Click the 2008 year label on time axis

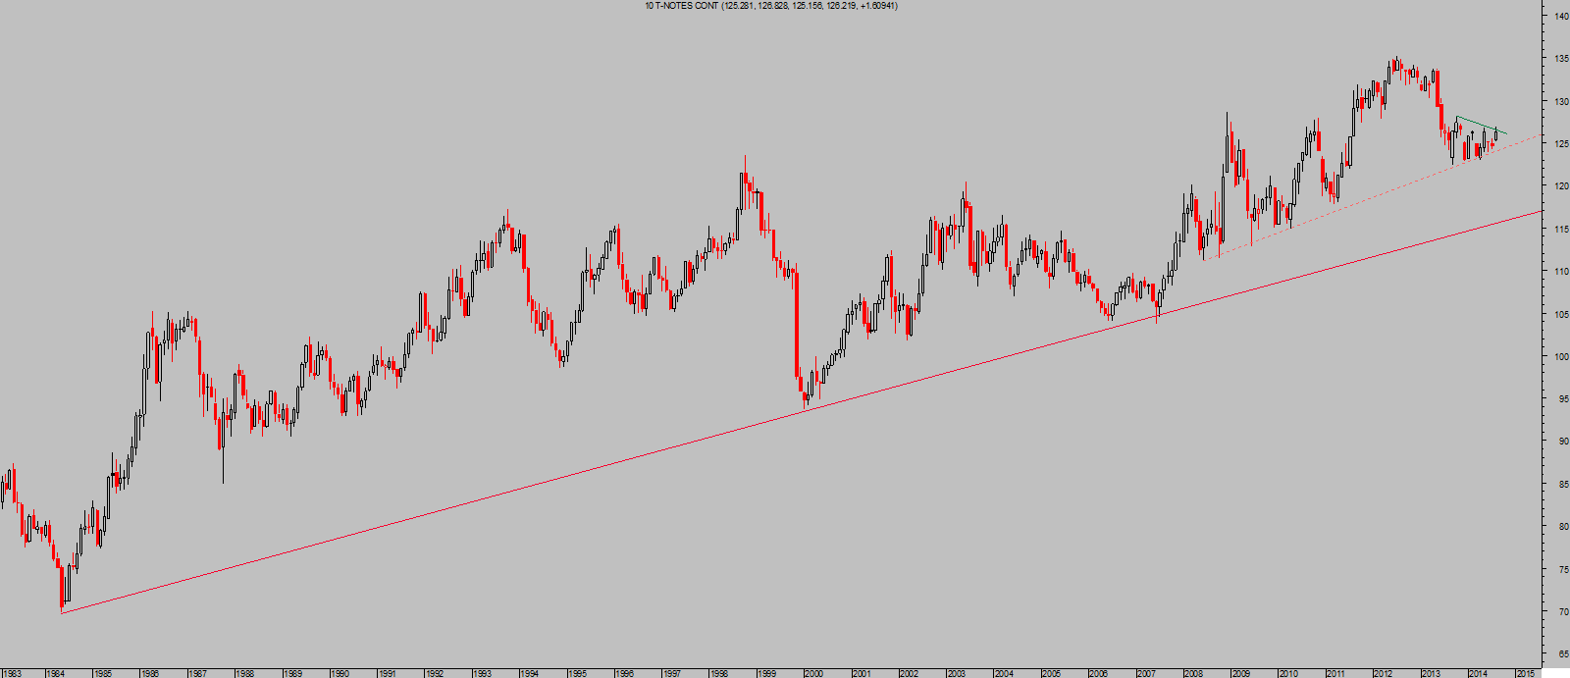tap(1192, 673)
